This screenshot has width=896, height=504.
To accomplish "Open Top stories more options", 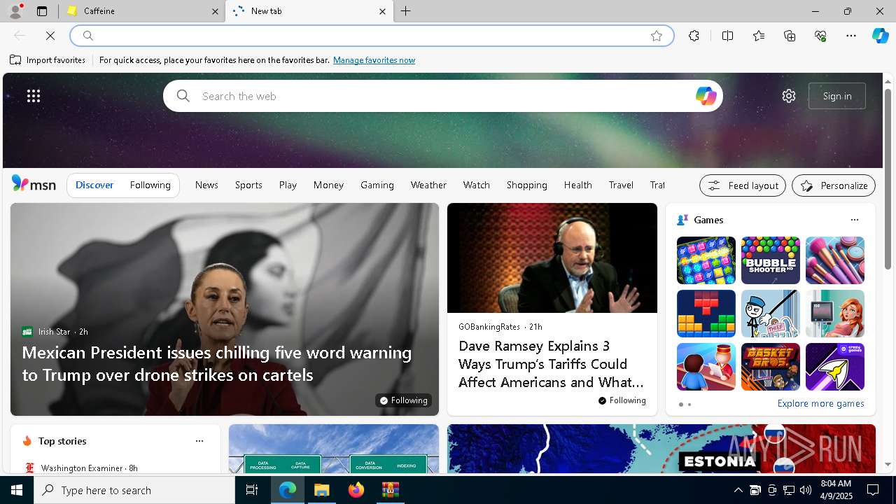I will pyautogui.click(x=199, y=441).
